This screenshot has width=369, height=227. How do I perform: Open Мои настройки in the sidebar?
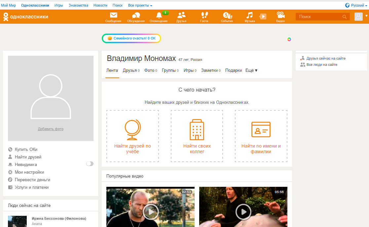(29, 172)
